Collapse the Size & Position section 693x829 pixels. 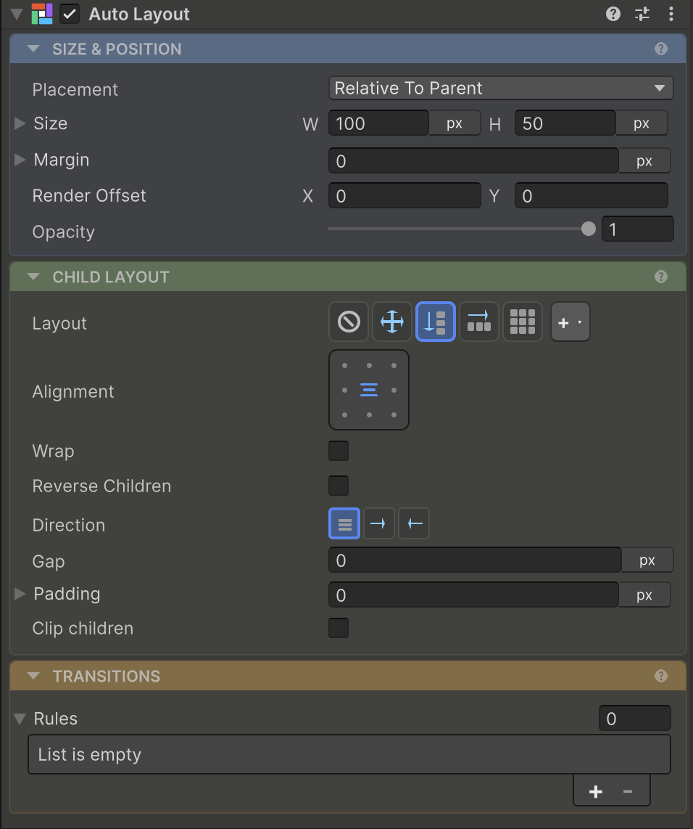pyautogui.click(x=33, y=49)
